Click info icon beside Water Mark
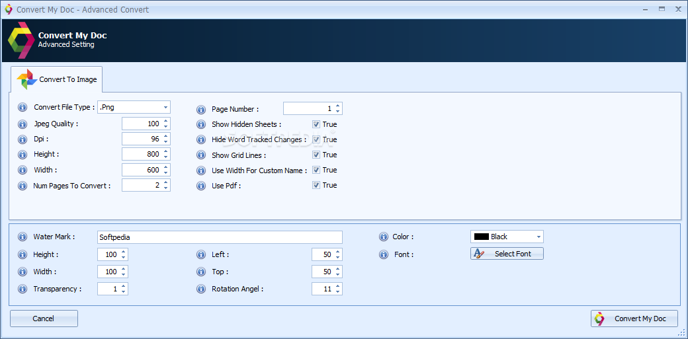This screenshot has width=688, height=339. 22,237
